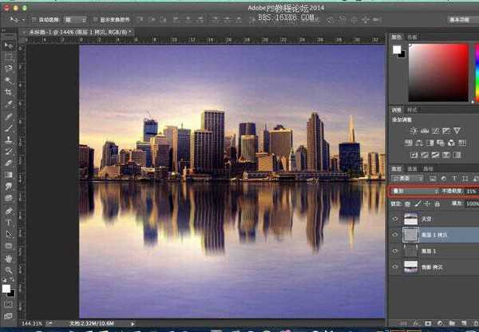Image resolution: width=479 pixels, height=332 pixels.
Task: Select the Hand tool
Action: click(9, 258)
